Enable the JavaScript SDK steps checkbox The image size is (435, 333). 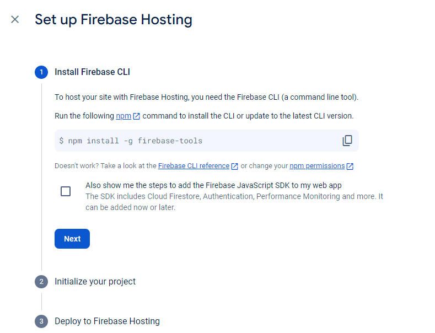[x=66, y=191]
